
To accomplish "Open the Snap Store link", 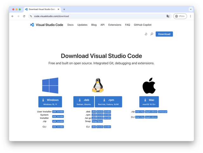I will pos(97,121).
